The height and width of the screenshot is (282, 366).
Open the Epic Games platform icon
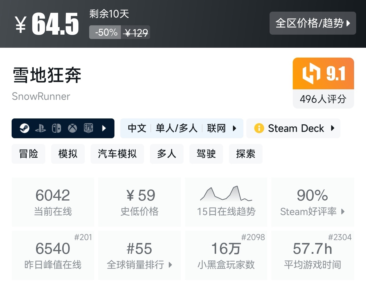click(88, 128)
